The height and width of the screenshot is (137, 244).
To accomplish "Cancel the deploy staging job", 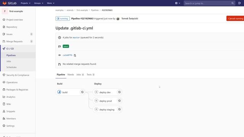I will coord(119,109).
